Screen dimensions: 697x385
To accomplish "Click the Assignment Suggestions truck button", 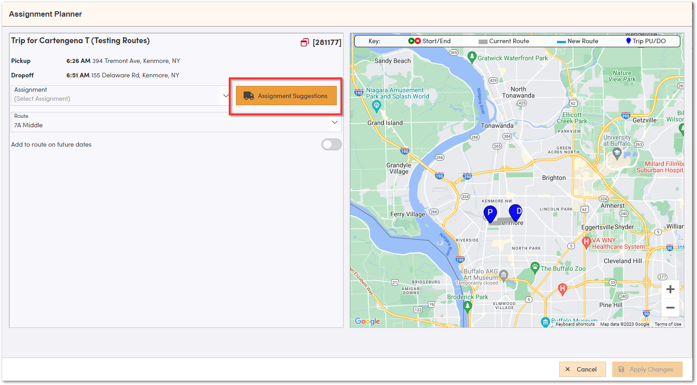I will (x=286, y=96).
